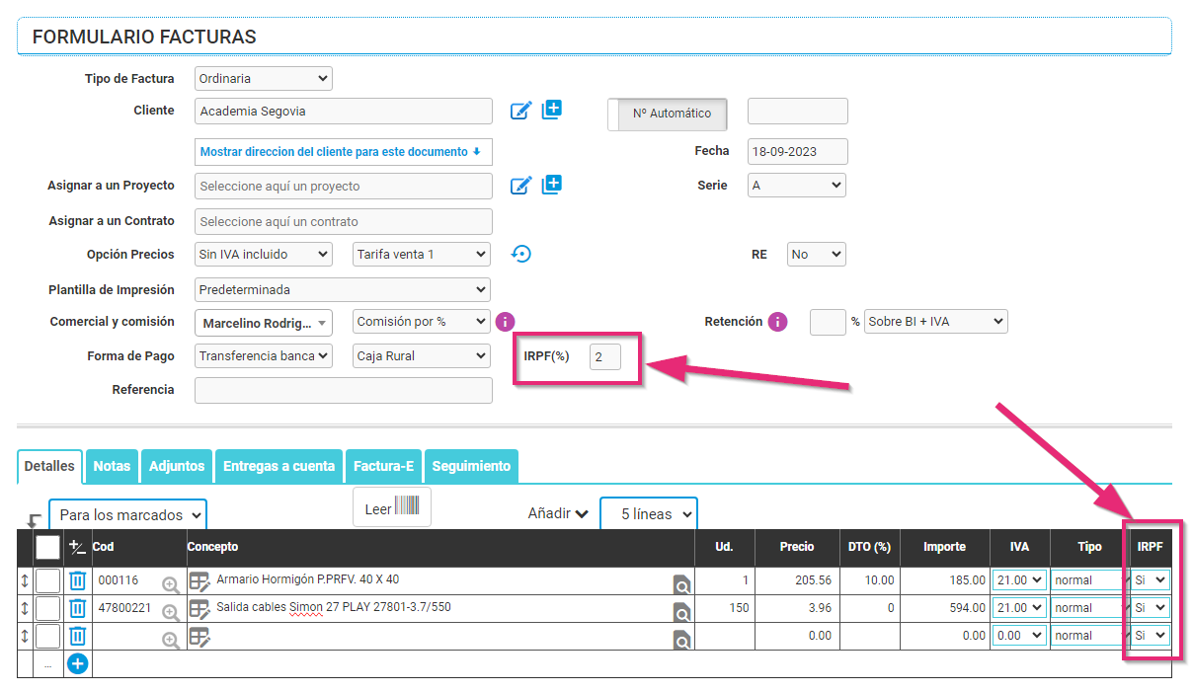Click the add new project plus icon
This screenshot has width=1193, height=692.
tap(552, 185)
